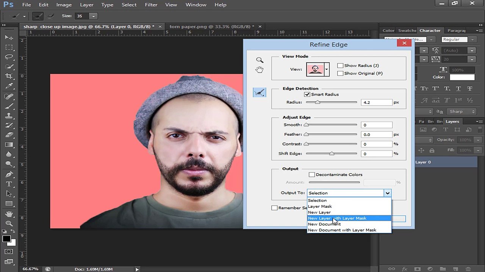Adjust the Radius slider handle

point(318,102)
